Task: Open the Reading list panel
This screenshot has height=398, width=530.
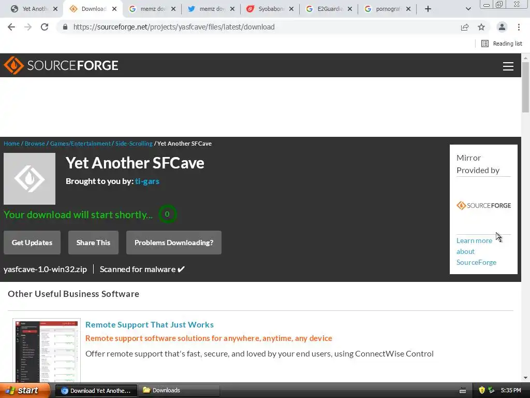Action: pyautogui.click(x=502, y=44)
